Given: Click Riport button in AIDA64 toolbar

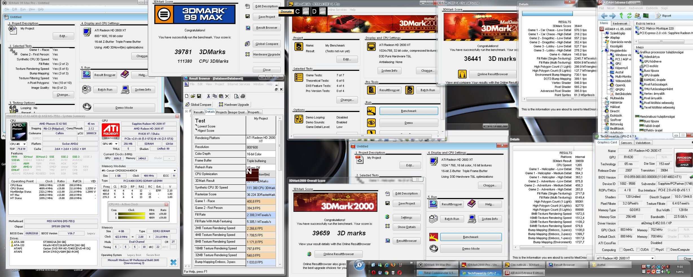Looking at the screenshot, I should [x=663, y=16].
